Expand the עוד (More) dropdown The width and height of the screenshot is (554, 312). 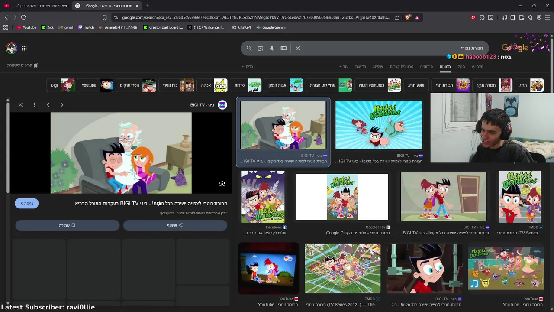[x=344, y=66]
